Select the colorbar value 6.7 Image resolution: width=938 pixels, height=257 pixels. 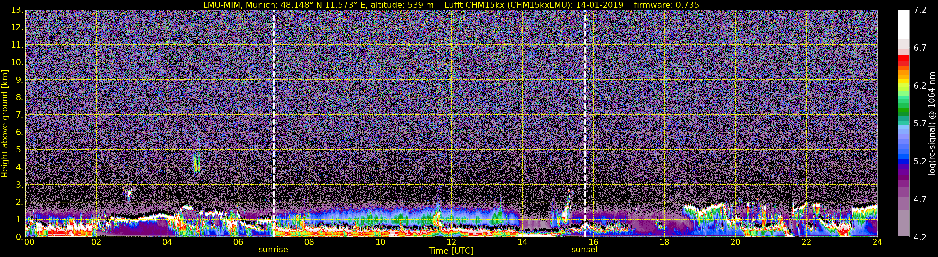coord(920,48)
